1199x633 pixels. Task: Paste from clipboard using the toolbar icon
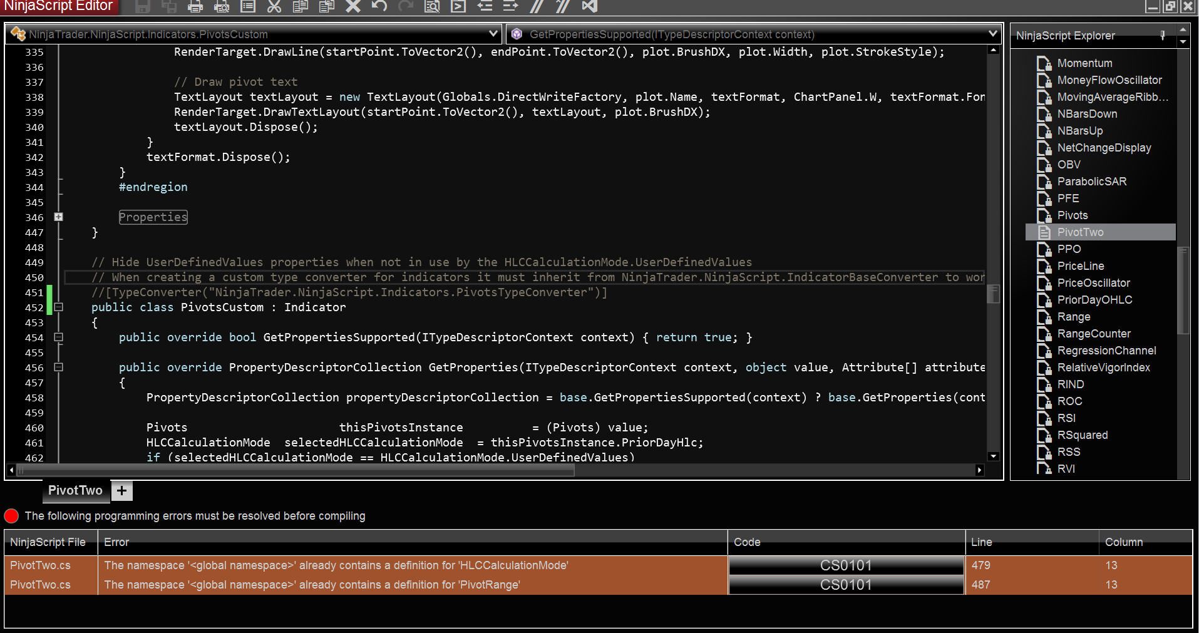pyautogui.click(x=327, y=7)
